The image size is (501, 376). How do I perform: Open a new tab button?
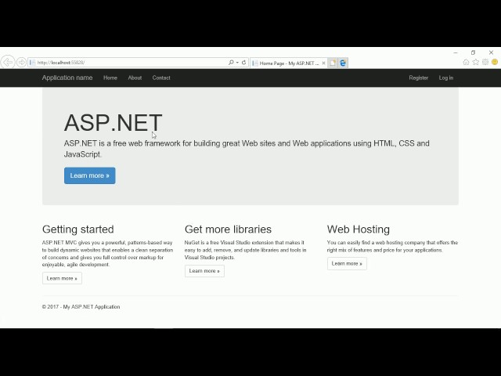point(333,63)
